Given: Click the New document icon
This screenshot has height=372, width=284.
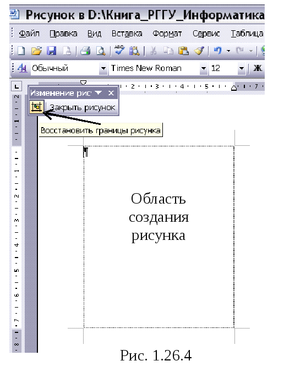Looking at the screenshot, I should [21, 51].
